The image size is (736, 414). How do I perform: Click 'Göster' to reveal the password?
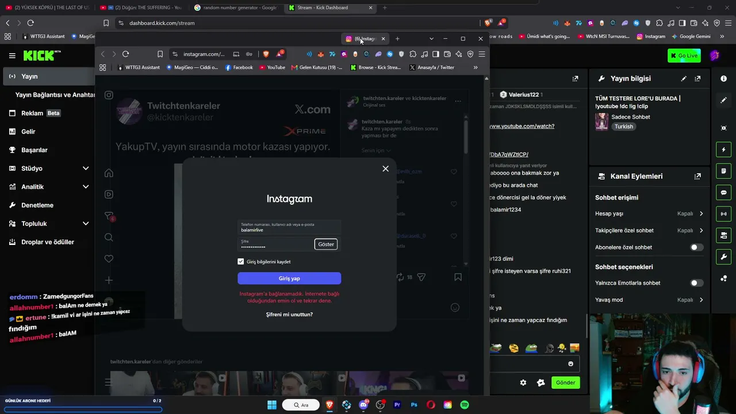pos(326,244)
